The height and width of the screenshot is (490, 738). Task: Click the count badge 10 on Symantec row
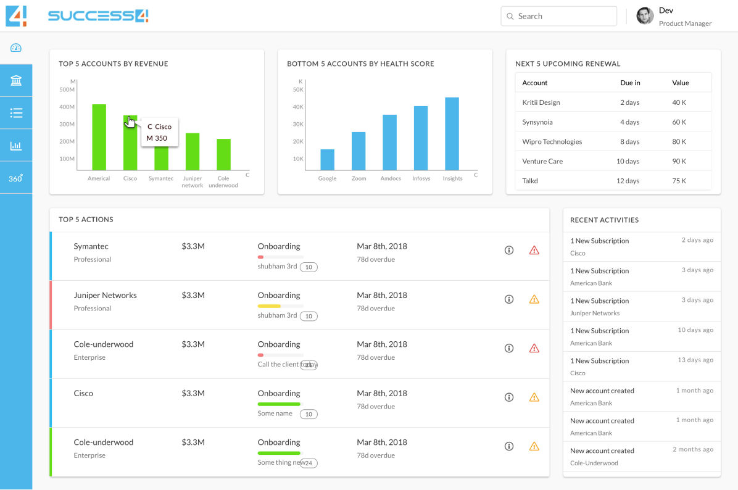click(x=309, y=267)
